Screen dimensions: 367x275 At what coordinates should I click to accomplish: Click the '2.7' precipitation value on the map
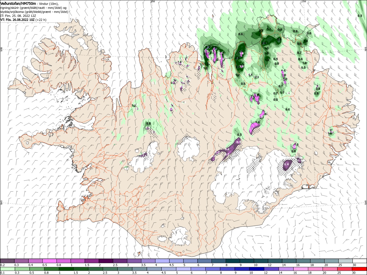coord(261,31)
